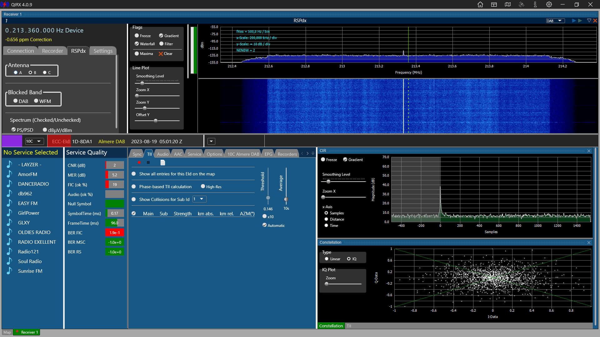This screenshot has width=600, height=337.
Task: Switch to the Connection tab
Action: pyautogui.click(x=20, y=51)
